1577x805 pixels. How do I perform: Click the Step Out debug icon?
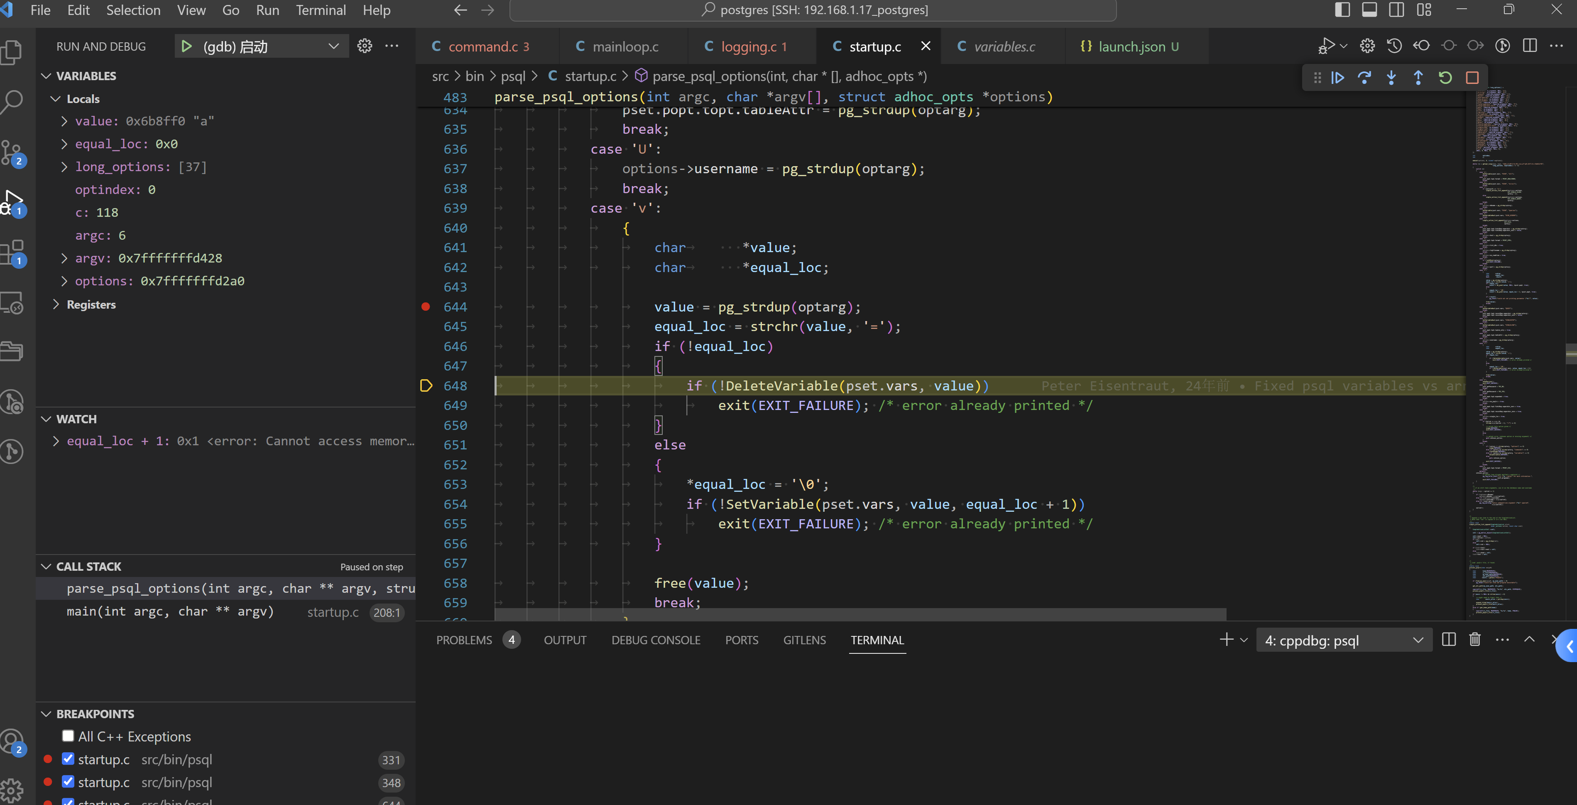coord(1418,78)
